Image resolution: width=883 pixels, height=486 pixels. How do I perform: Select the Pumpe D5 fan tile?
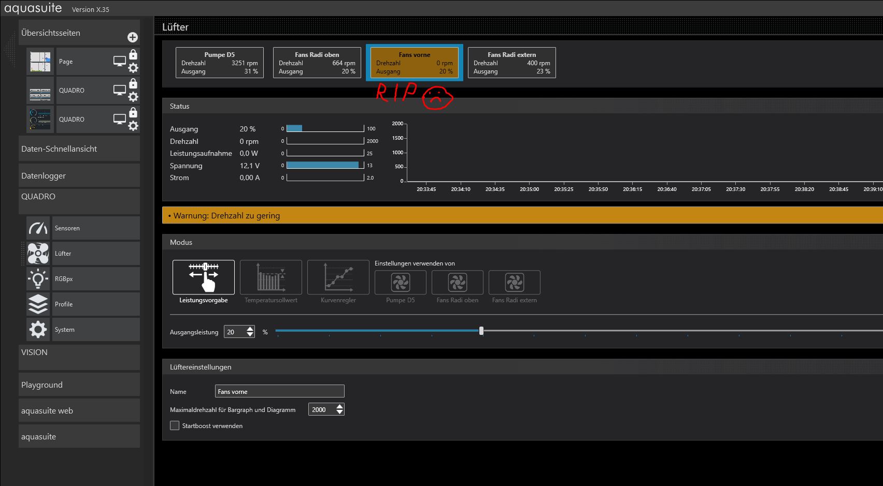click(x=220, y=63)
